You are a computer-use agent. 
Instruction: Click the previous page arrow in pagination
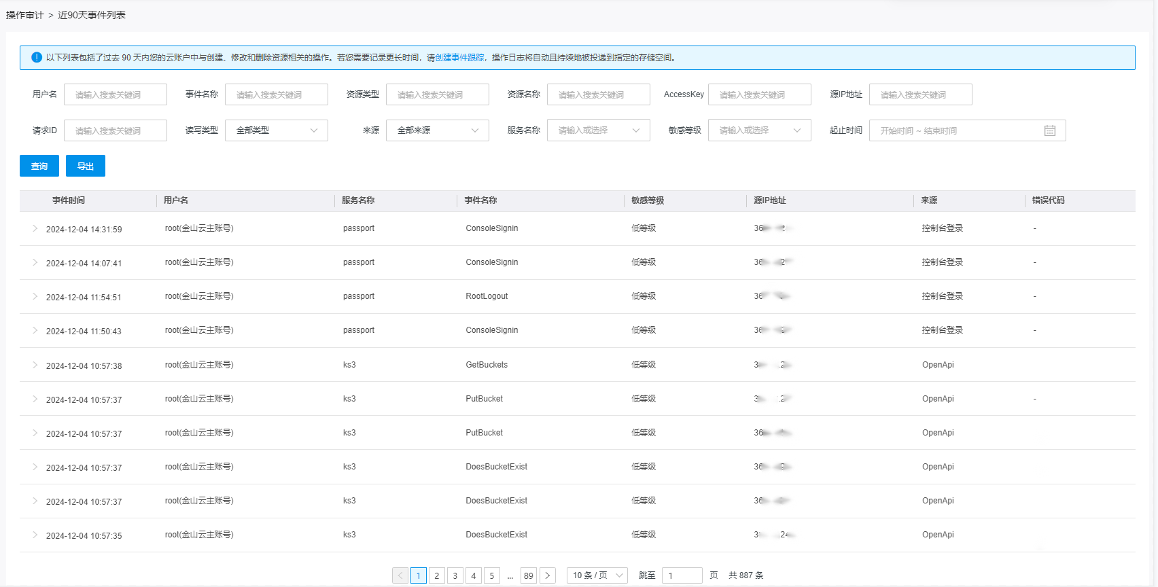[400, 575]
